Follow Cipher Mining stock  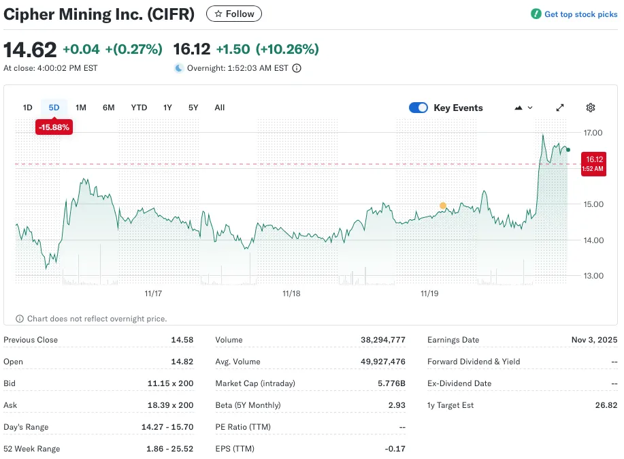tap(234, 14)
